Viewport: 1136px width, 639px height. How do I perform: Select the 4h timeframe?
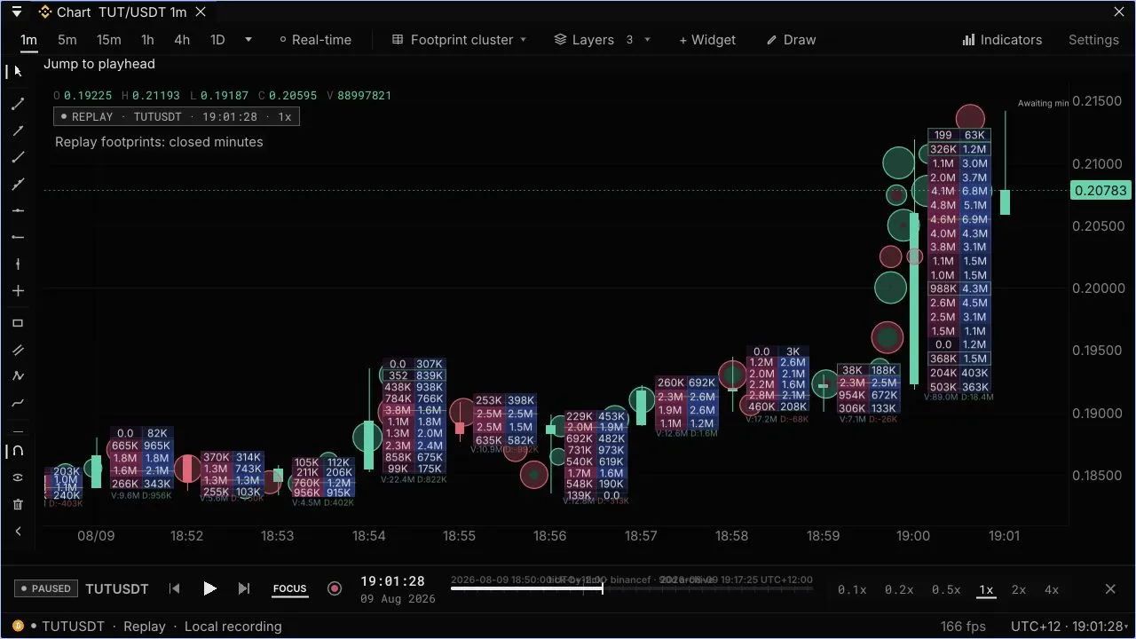[182, 40]
